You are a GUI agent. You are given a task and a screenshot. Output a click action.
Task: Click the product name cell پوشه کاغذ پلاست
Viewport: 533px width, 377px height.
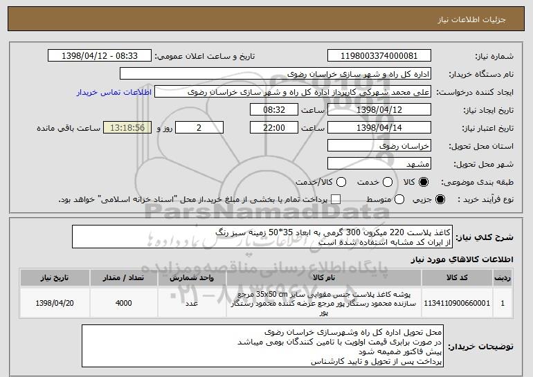324,303
